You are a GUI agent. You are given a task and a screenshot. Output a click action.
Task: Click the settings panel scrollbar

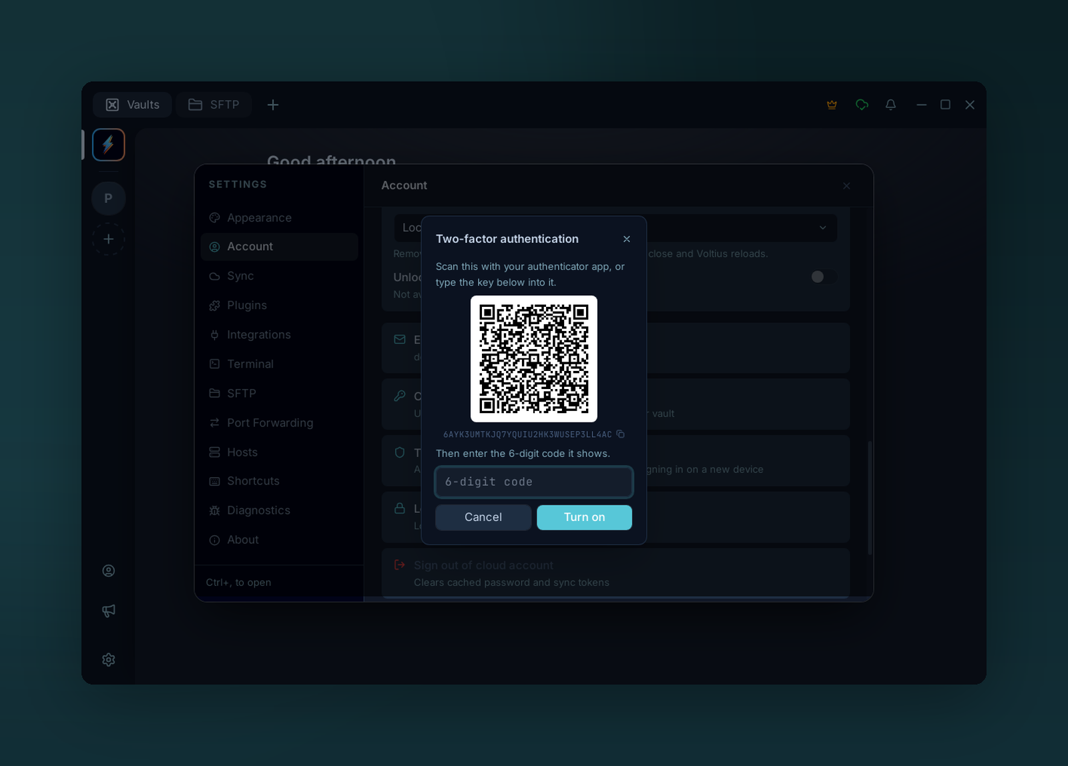pyautogui.click(x=870, y=498)
